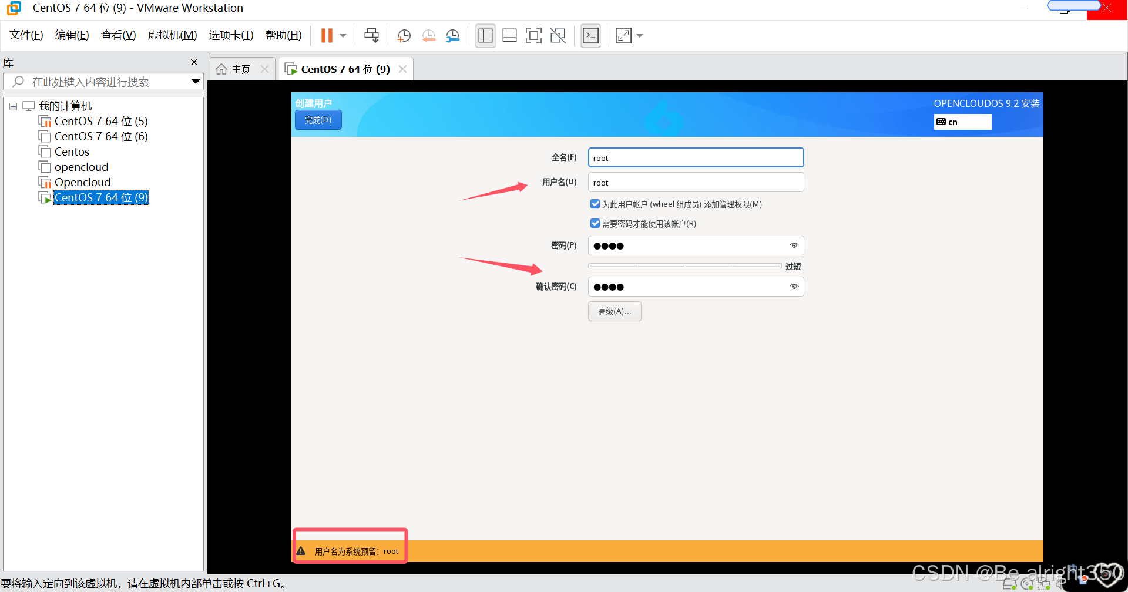Switch to the 主页 tab

point(239,69)
